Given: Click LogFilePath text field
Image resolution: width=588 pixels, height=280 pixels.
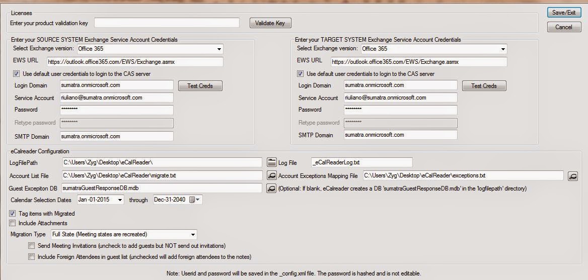Looking at the screenshot, I should (x=163, y=162).
